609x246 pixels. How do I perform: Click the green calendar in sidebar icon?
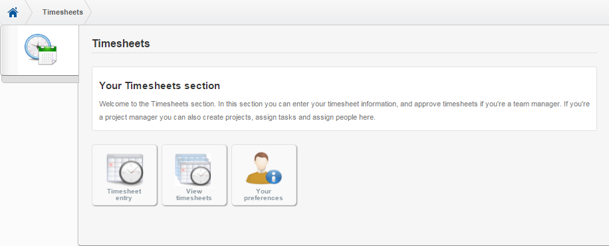(48, 55)
